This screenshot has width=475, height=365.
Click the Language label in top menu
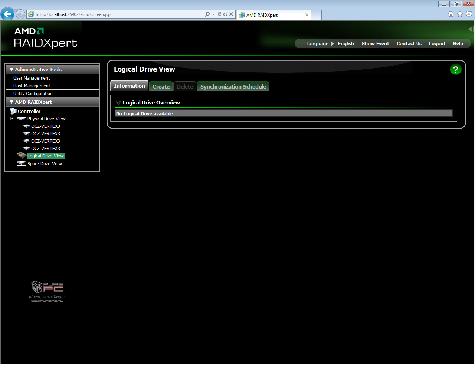coord(317,44)
